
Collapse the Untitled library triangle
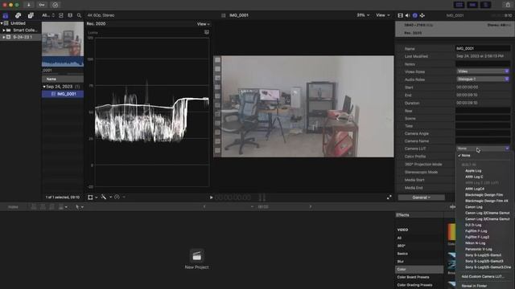pyautogui.click(x=2, y=23)
